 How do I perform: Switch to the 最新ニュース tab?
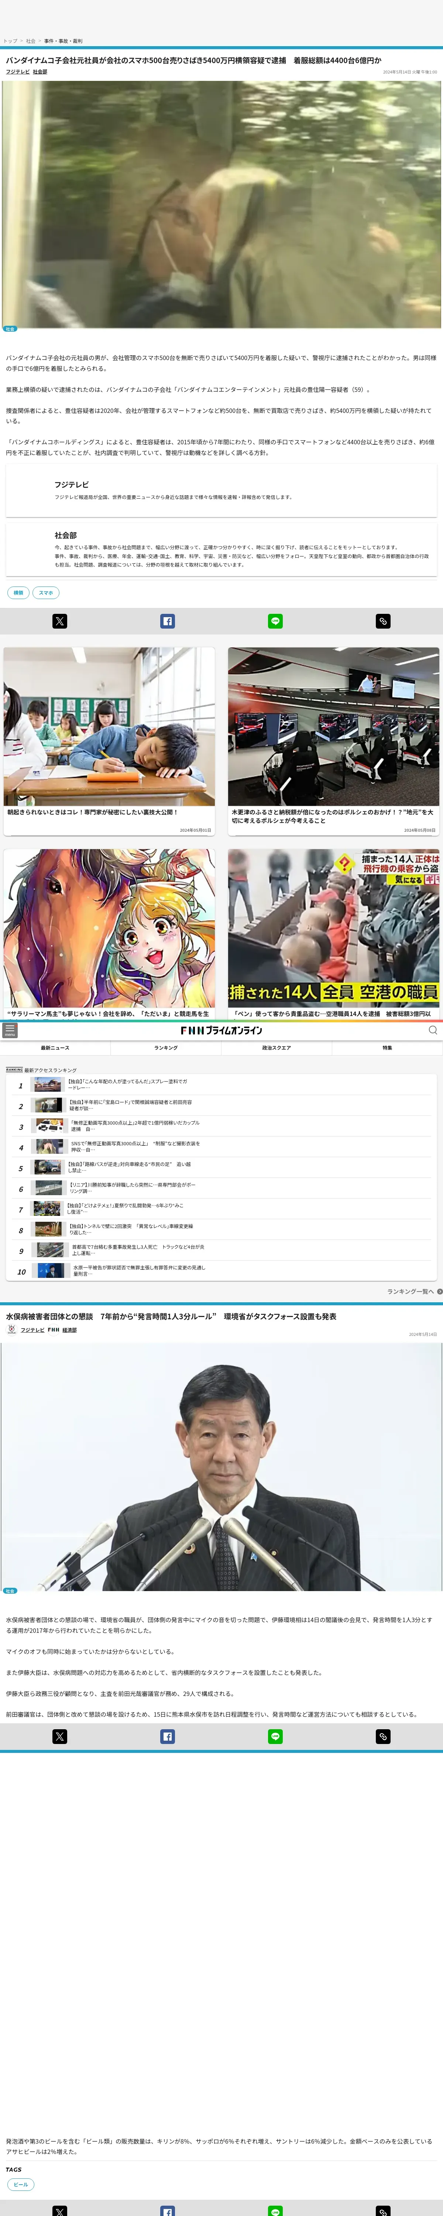pyautogui.click(x=55, y=1048)
